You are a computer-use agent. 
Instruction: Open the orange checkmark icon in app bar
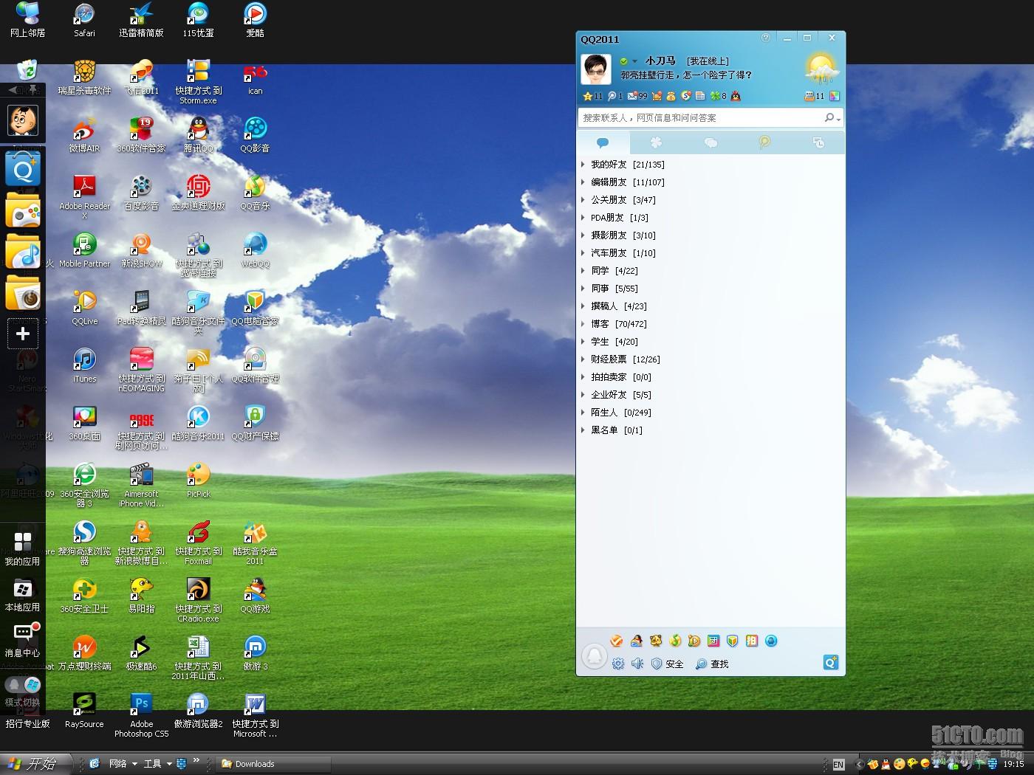click(617, 641)
